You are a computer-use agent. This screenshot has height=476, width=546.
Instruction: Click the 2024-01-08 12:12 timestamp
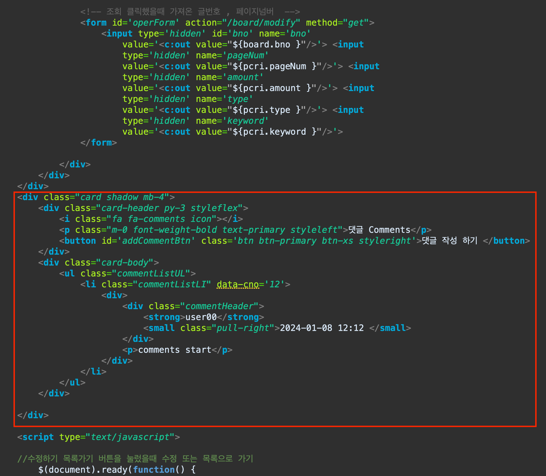pos(322,328)
